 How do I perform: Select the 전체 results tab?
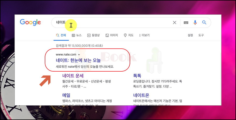(x=61, y=35)
